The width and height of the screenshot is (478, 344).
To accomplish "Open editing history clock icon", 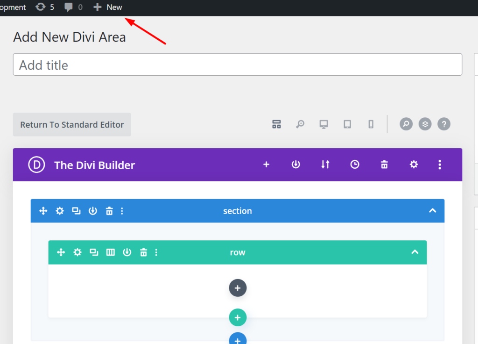I will (x=355, y=165).
